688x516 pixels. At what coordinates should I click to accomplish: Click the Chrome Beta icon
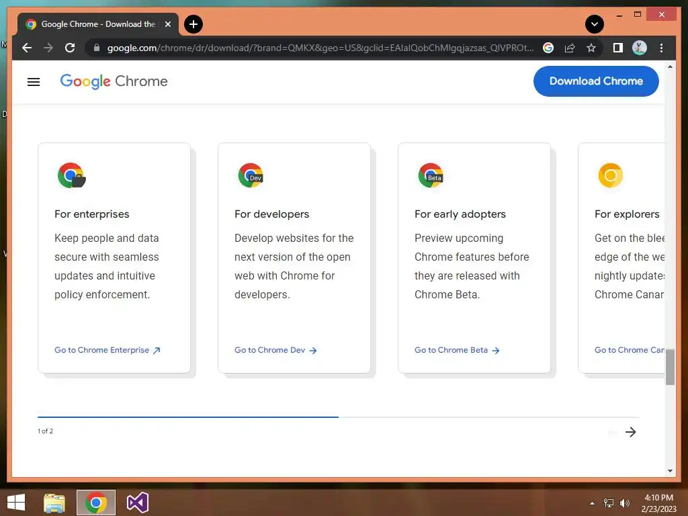(431, 175)
